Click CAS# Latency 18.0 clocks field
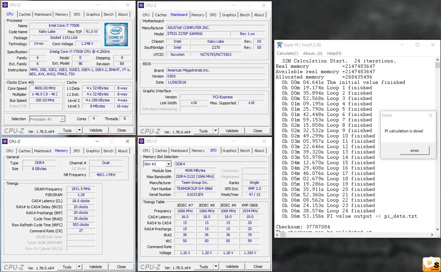This screenshot has width=441, height=272. [x=81, y=201]
